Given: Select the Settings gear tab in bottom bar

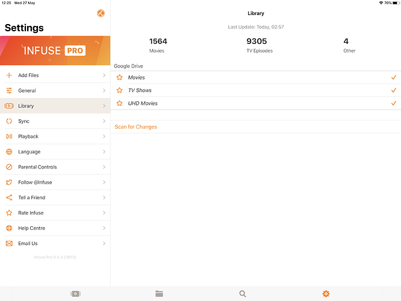Looking at the screenshot, I should [326, 294].
